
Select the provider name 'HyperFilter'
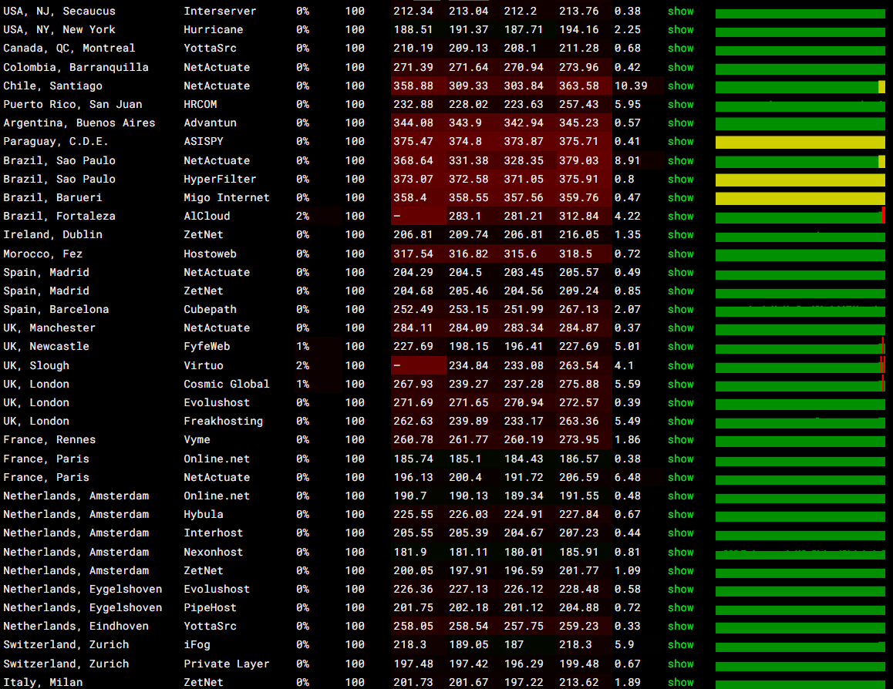click(x=220, y=180)
